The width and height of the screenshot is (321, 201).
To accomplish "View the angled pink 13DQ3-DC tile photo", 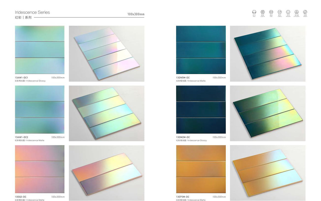I will pyautogui.click(x=106, y=173).
